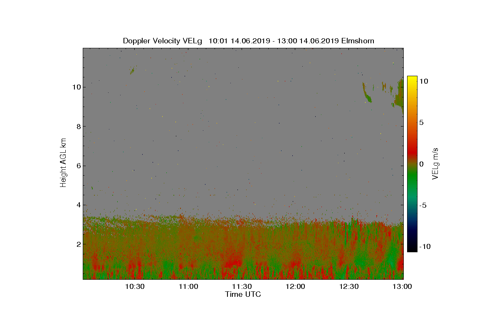Click the 11:00 time tick label
This screenshot has width=499, height=333.
pyautogui.click(x=188, y=286)
